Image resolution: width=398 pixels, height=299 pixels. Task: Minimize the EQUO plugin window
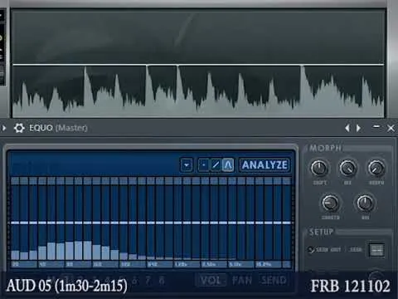(x=376, y=127)
